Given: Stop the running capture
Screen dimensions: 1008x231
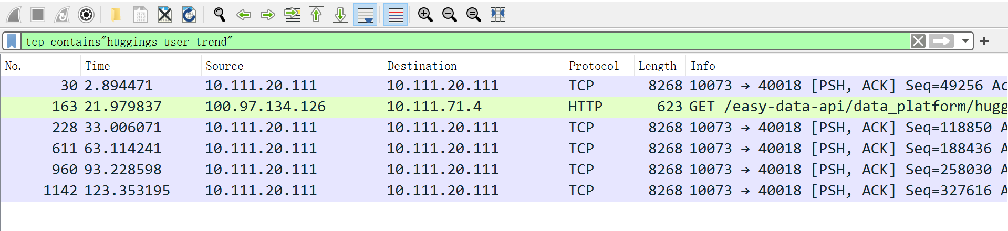Looking at the screenshot, I should [x=38, y=15].
